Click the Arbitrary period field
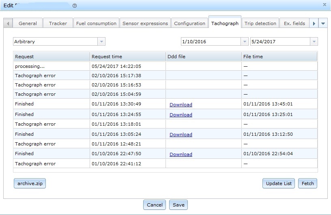331x215 pixels. click(56, 42)
